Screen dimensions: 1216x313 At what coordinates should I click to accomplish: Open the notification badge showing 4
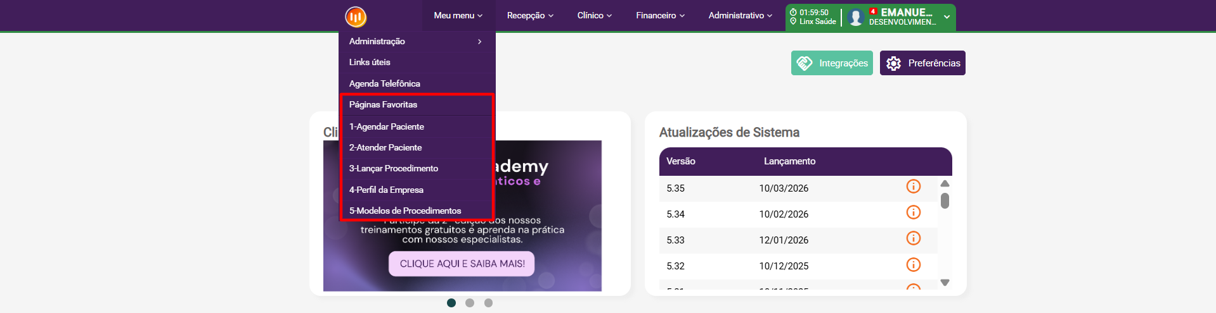(x=873, y=11)
